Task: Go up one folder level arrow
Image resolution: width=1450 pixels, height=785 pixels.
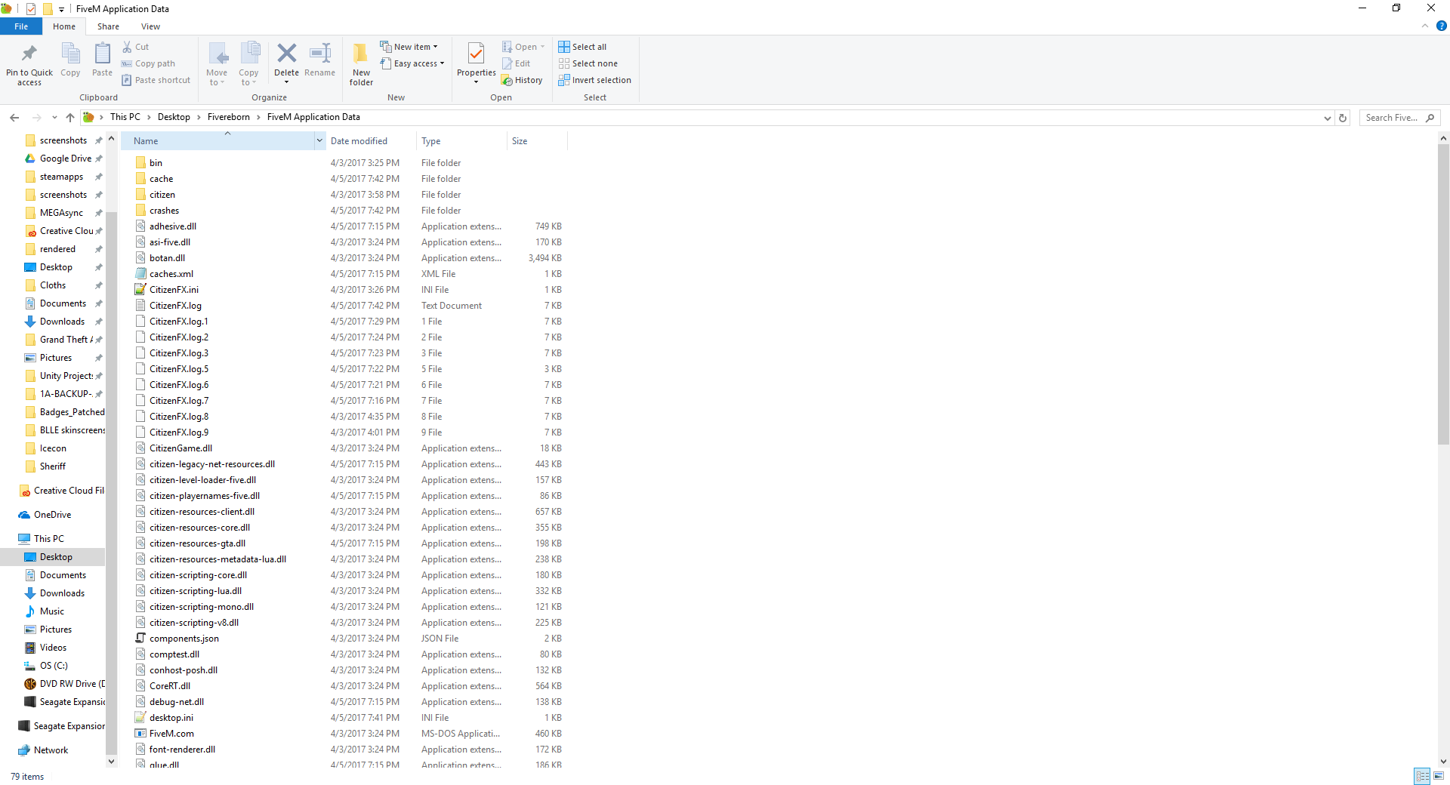Action: (70, 117)
